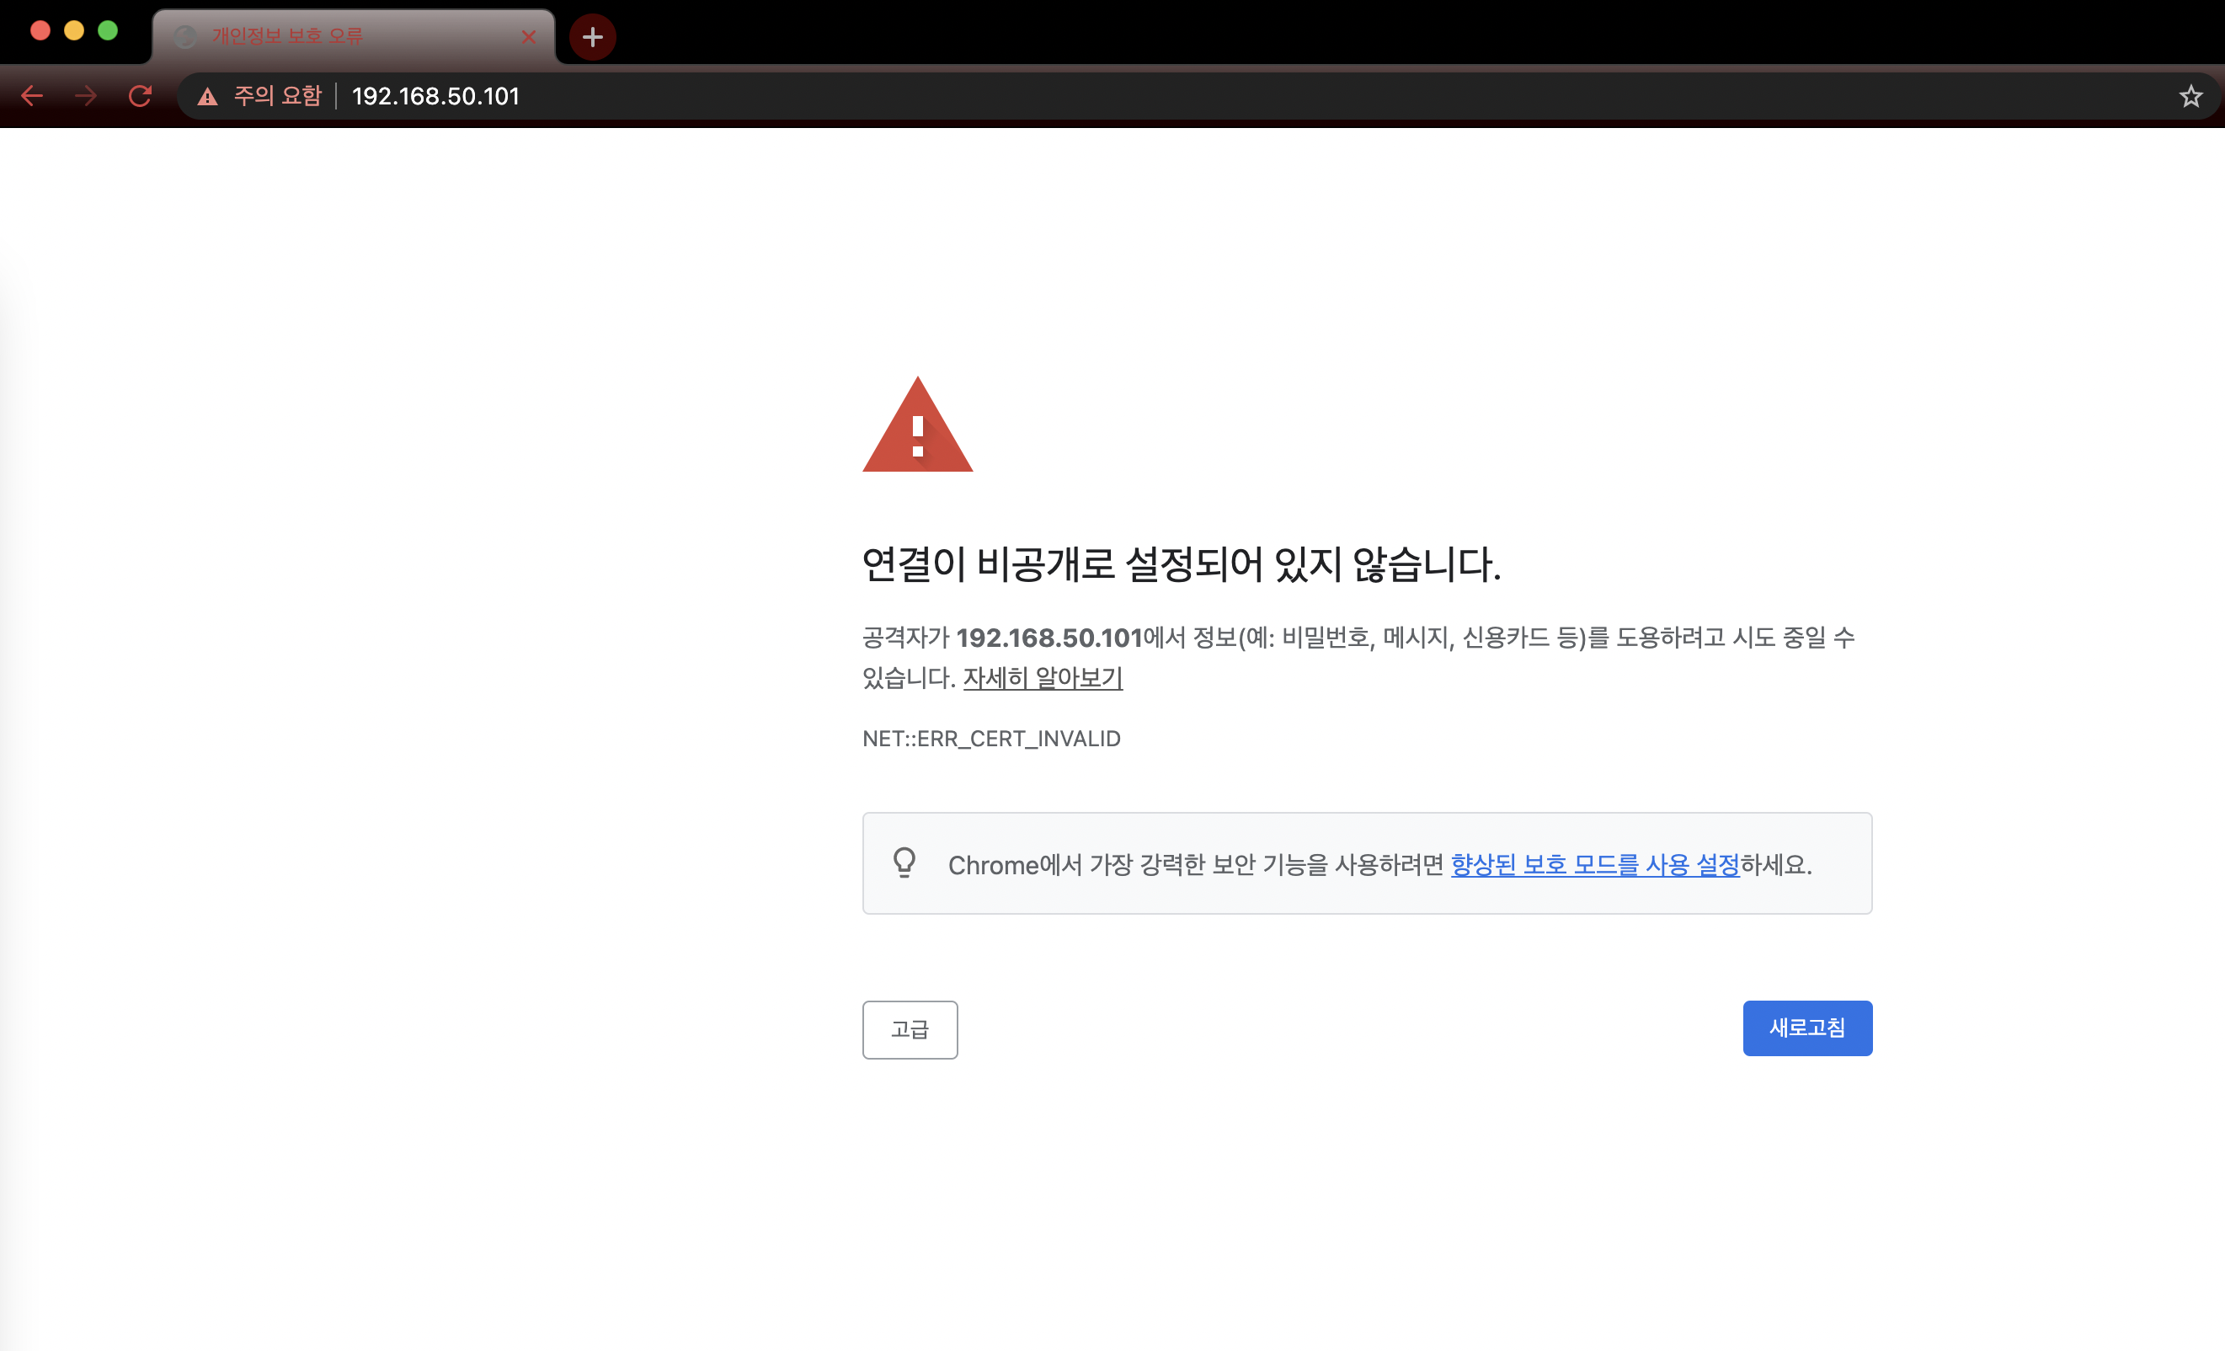Click the 192.168.50.101 address field
The image size is (2225, 1351).
435,96
